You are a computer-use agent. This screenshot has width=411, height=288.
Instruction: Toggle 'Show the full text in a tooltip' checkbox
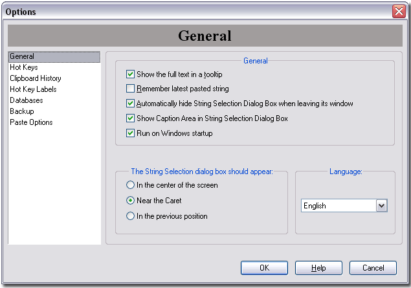tap(130, 74)
